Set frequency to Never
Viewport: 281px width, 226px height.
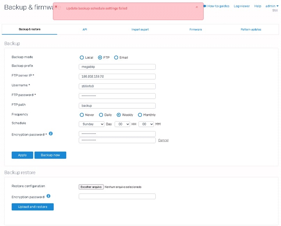[82, 115]
